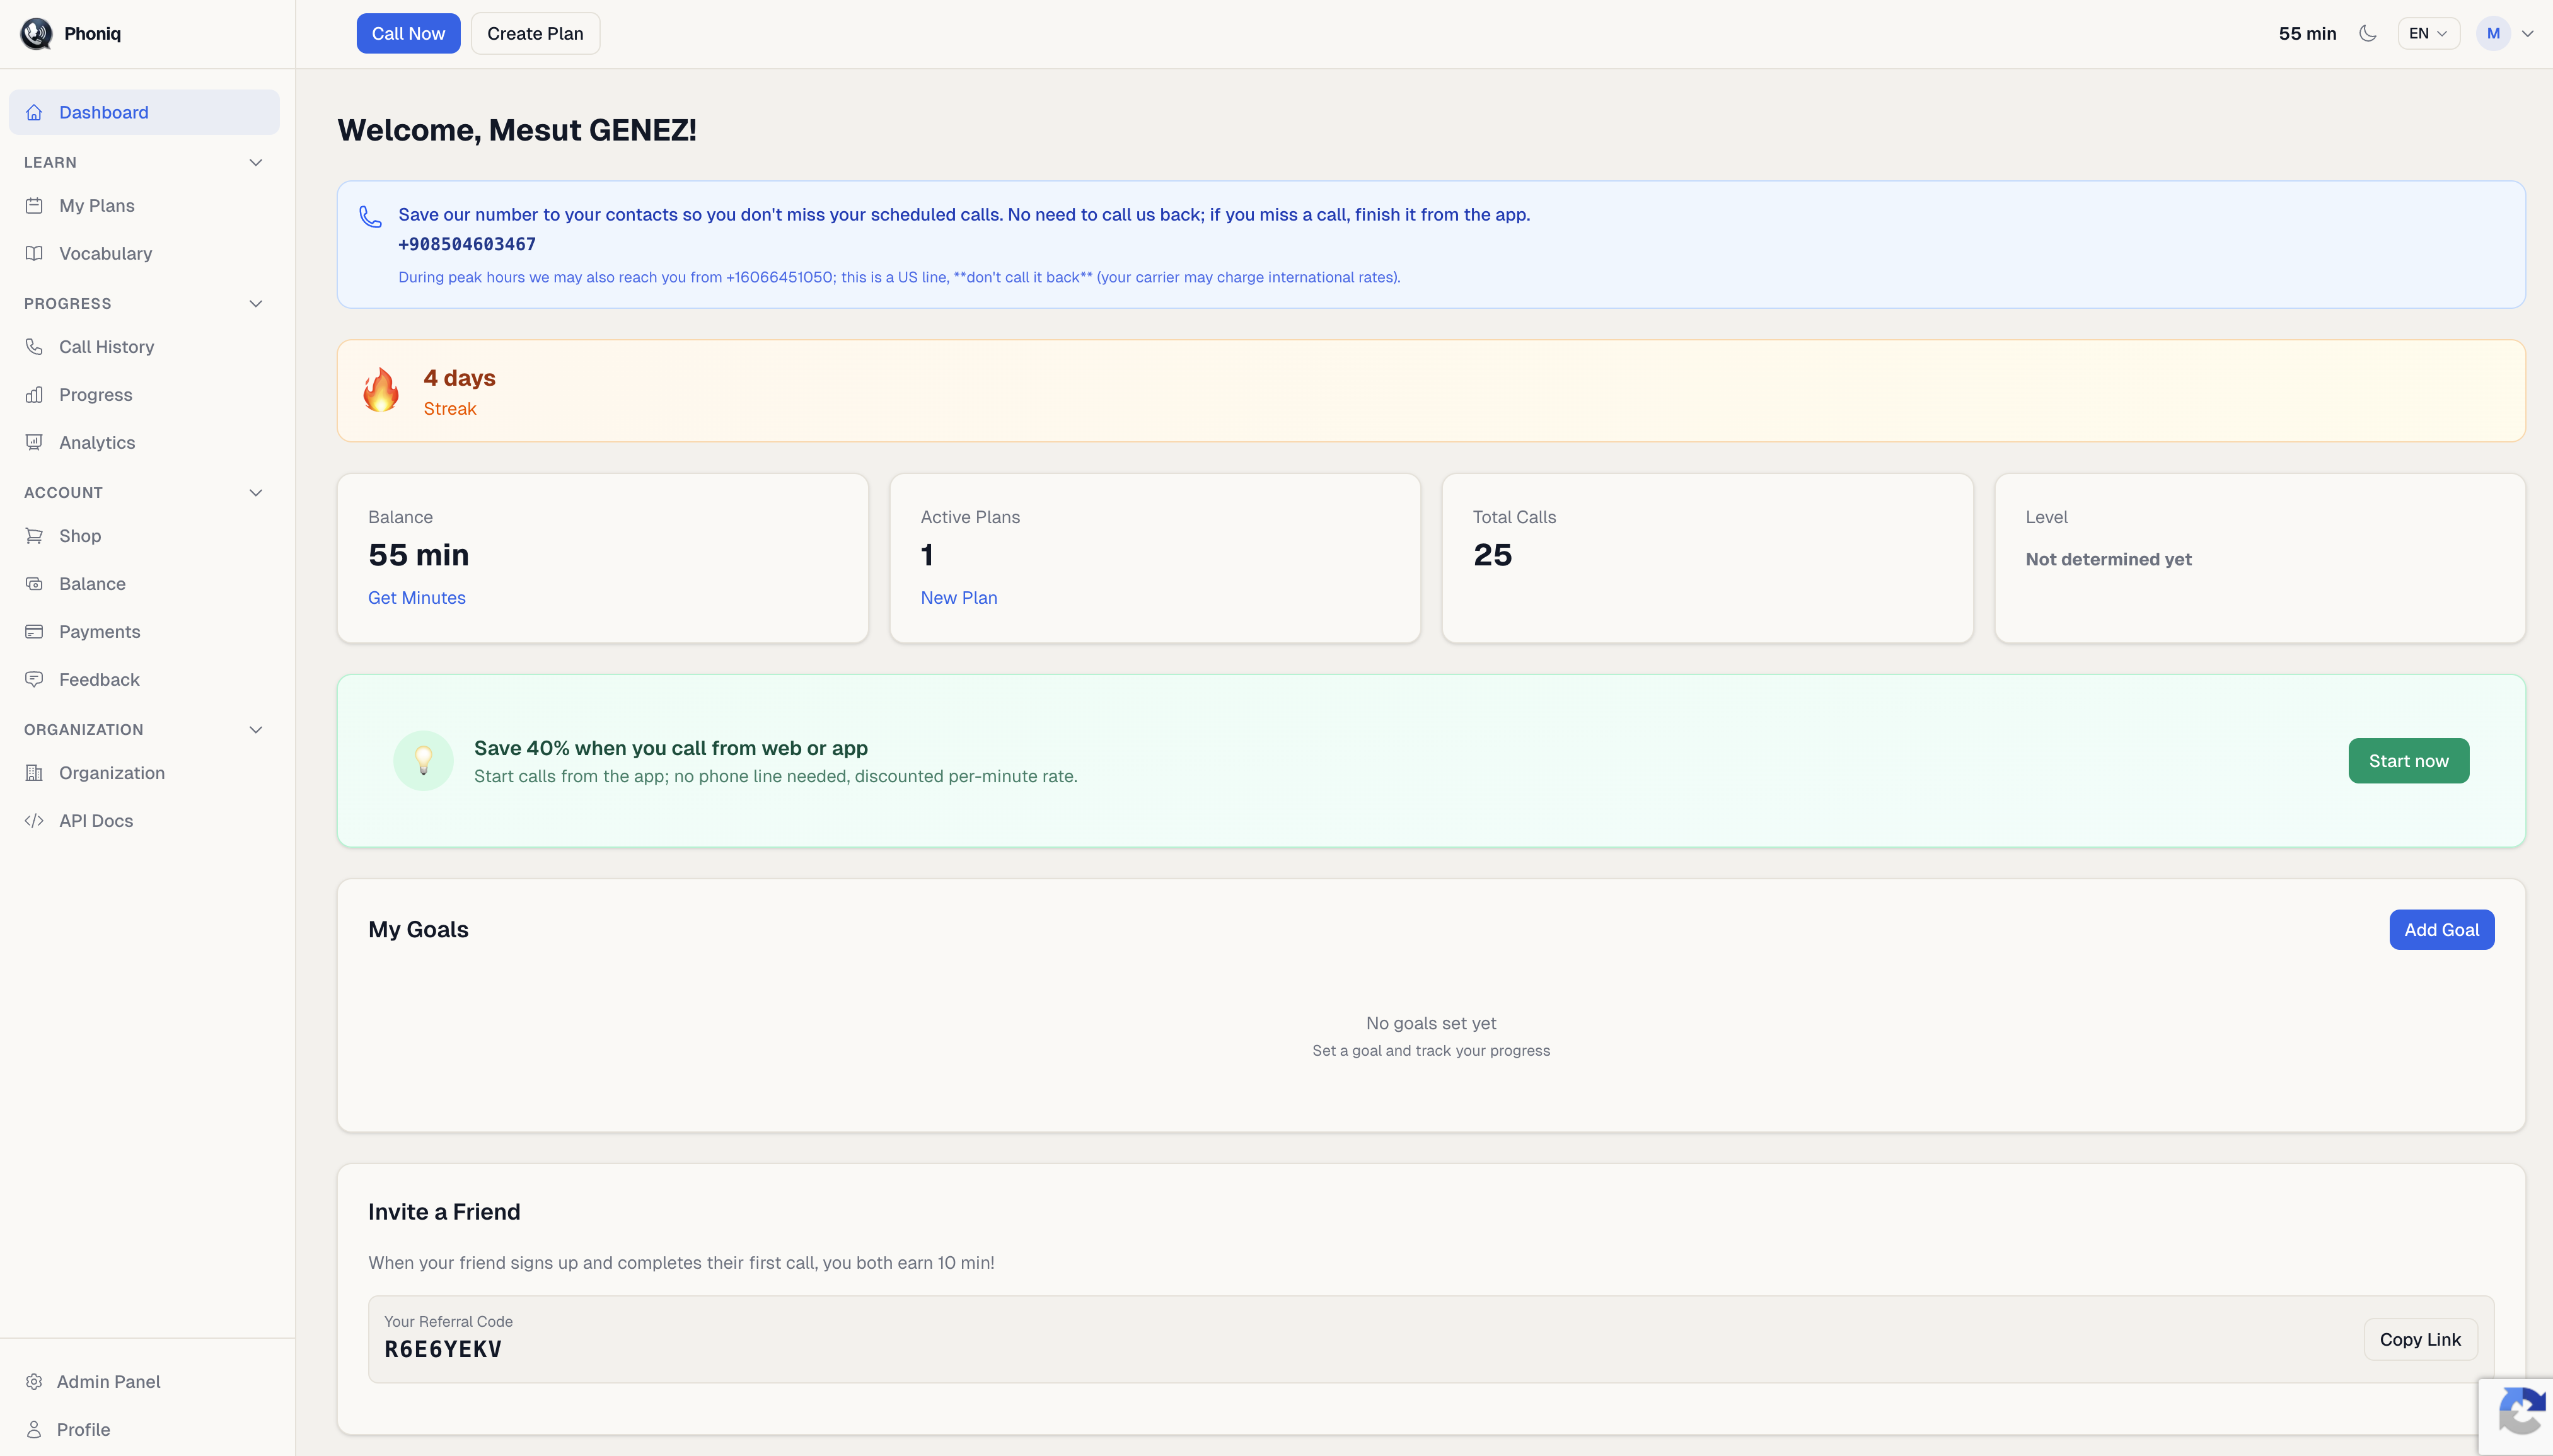Click the No goals set yet text
The width and height of the screenshot is (2553, 1456).
(1430, 1023)
